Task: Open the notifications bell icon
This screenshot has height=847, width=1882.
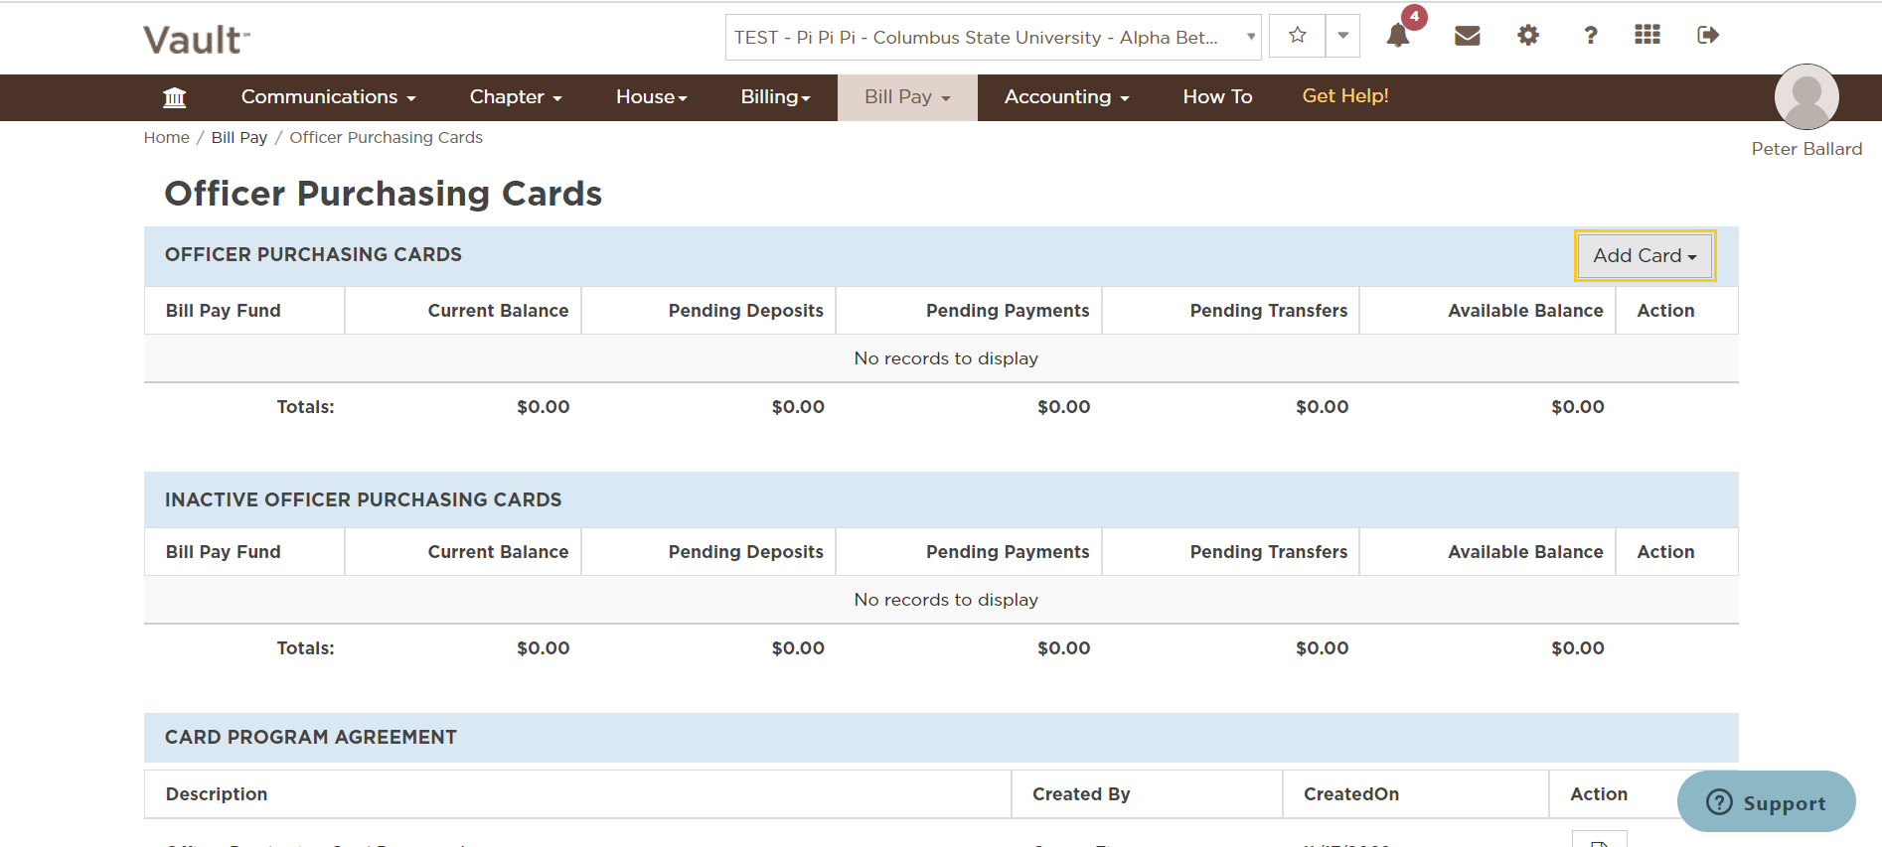Action: pyautogui.click(x=1398, y=36)
